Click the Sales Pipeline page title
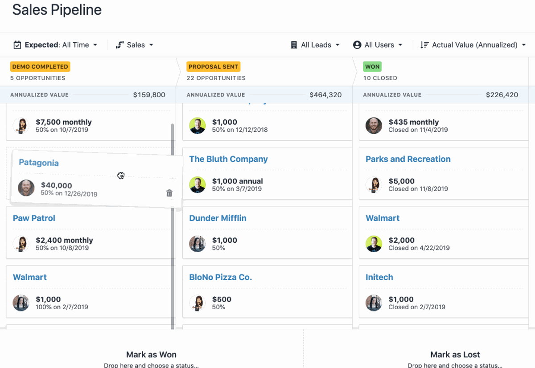 click(57, 10)
